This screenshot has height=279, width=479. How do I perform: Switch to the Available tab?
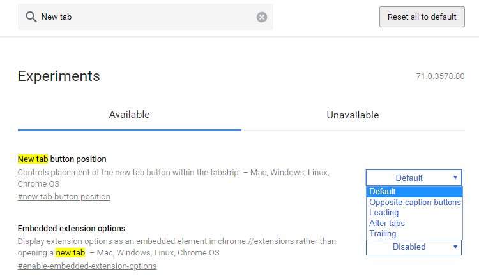[x=130, y=115]
